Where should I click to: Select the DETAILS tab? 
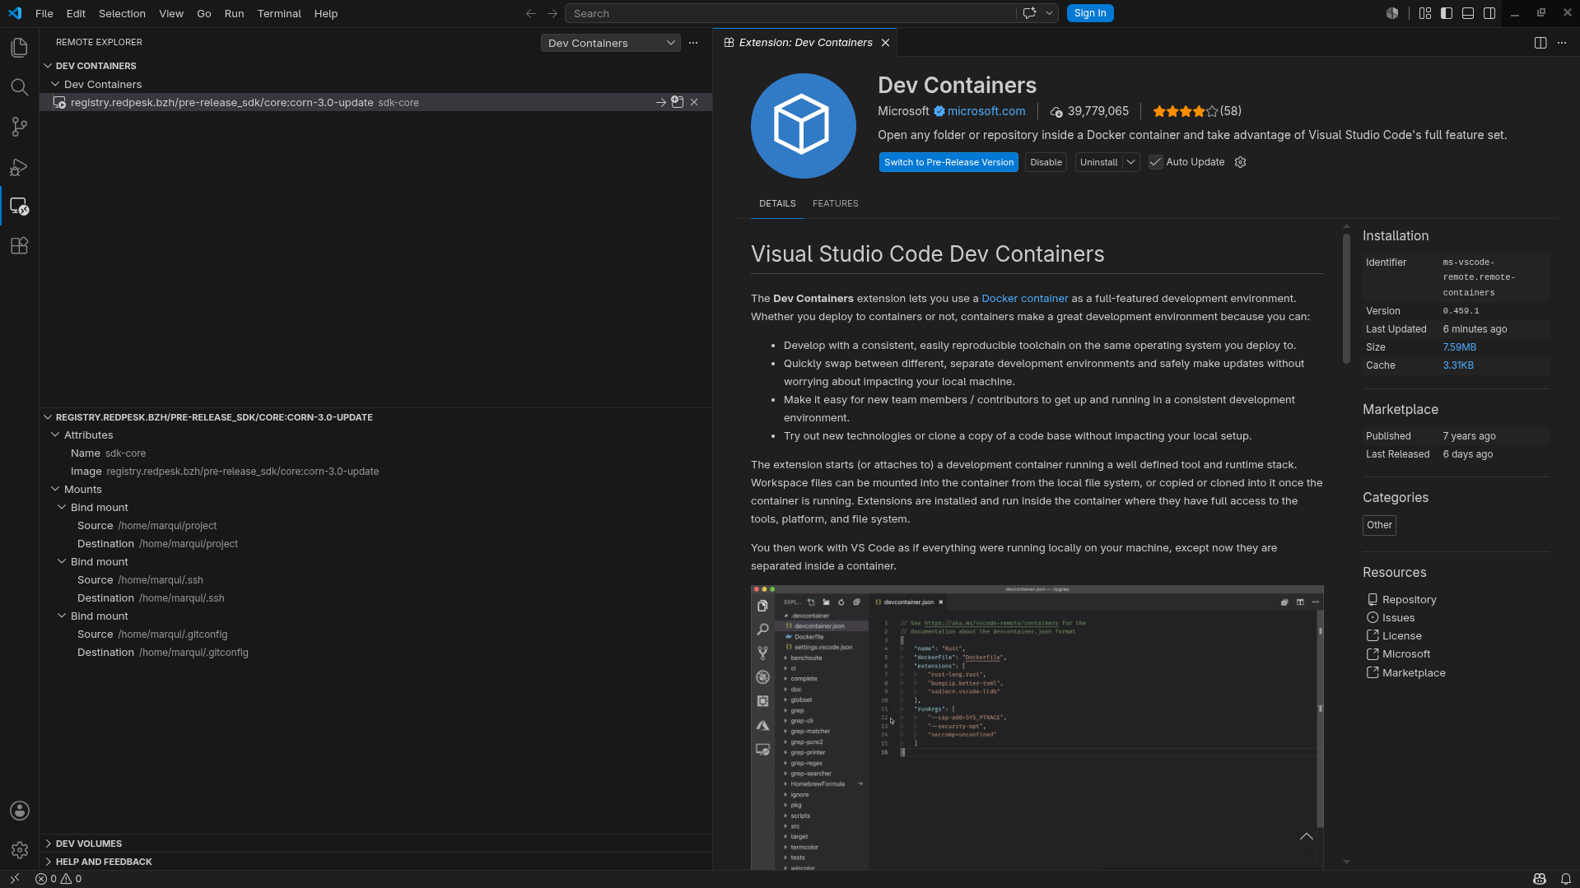click(777, 203)
